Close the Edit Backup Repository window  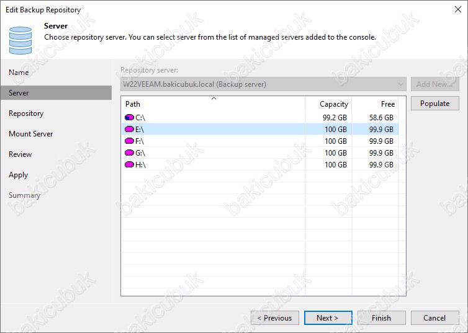[458, 9]
